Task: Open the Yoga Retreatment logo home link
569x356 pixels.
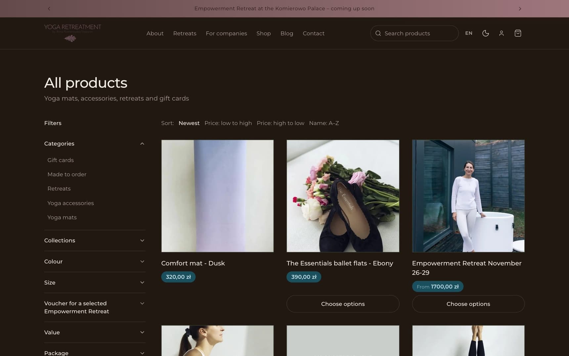Action: (73, 33)
